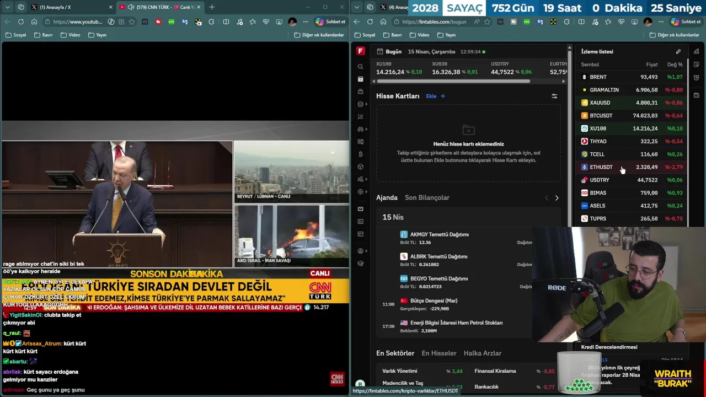This screenshot has height=397, width=706.
Task: Go to previous Ajanda page arrow
Action: (x=547, y=198)
